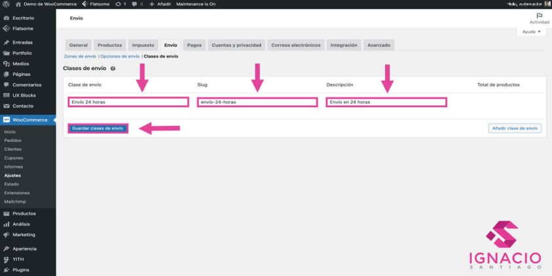Image resolution: width=552 pixels, height=276 pixels.
Task: Select the Clases de envío subsection link
Action: tap(161, 56)
